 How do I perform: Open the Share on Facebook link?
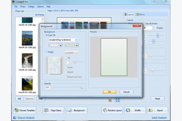point(26,118)
